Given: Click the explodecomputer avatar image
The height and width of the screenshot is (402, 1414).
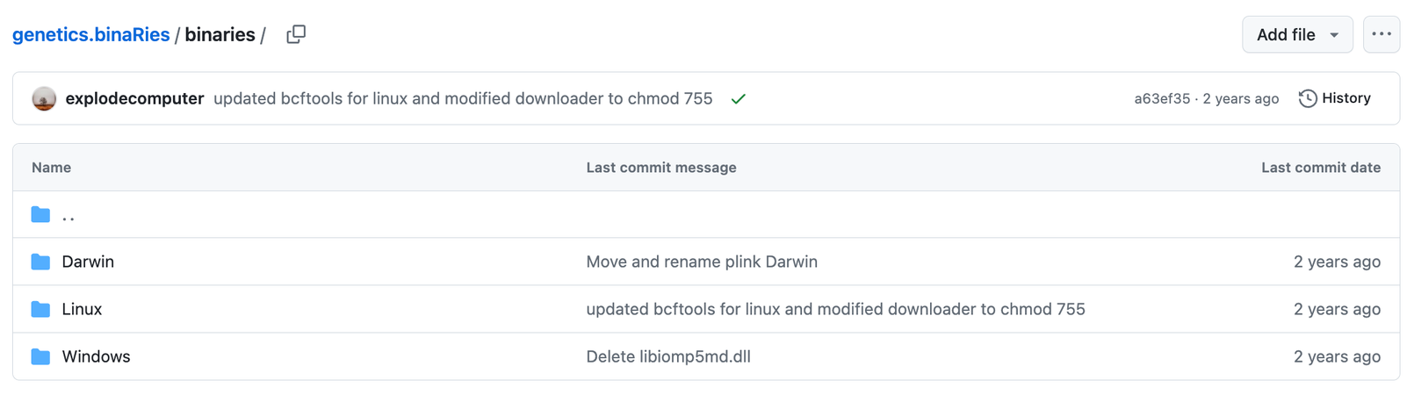Looking at the screenshot, I should pos(44,98).
